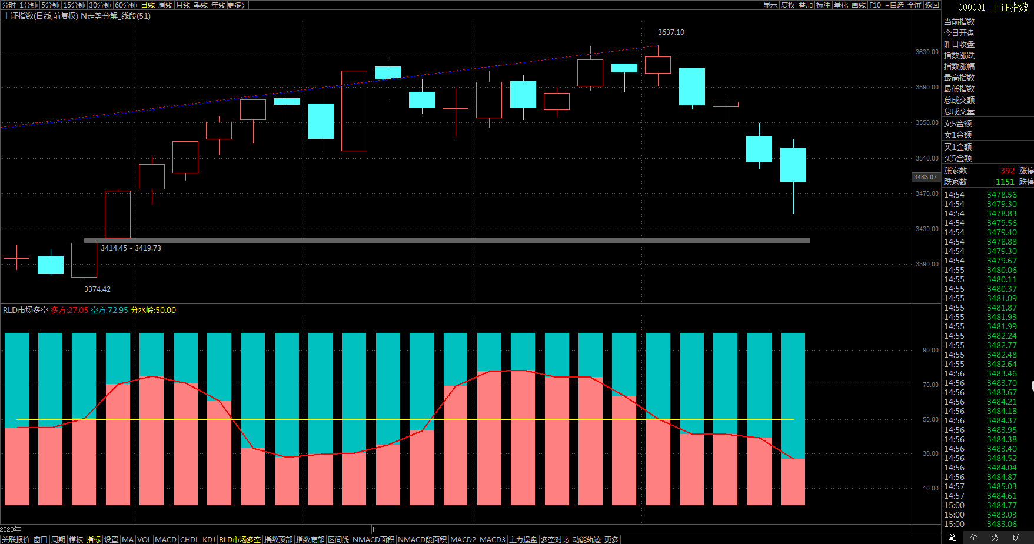The height and width of the screenshot is (544, 1034).
Task: Open the 标注 annotation option
Action: [x=823, y=5]
